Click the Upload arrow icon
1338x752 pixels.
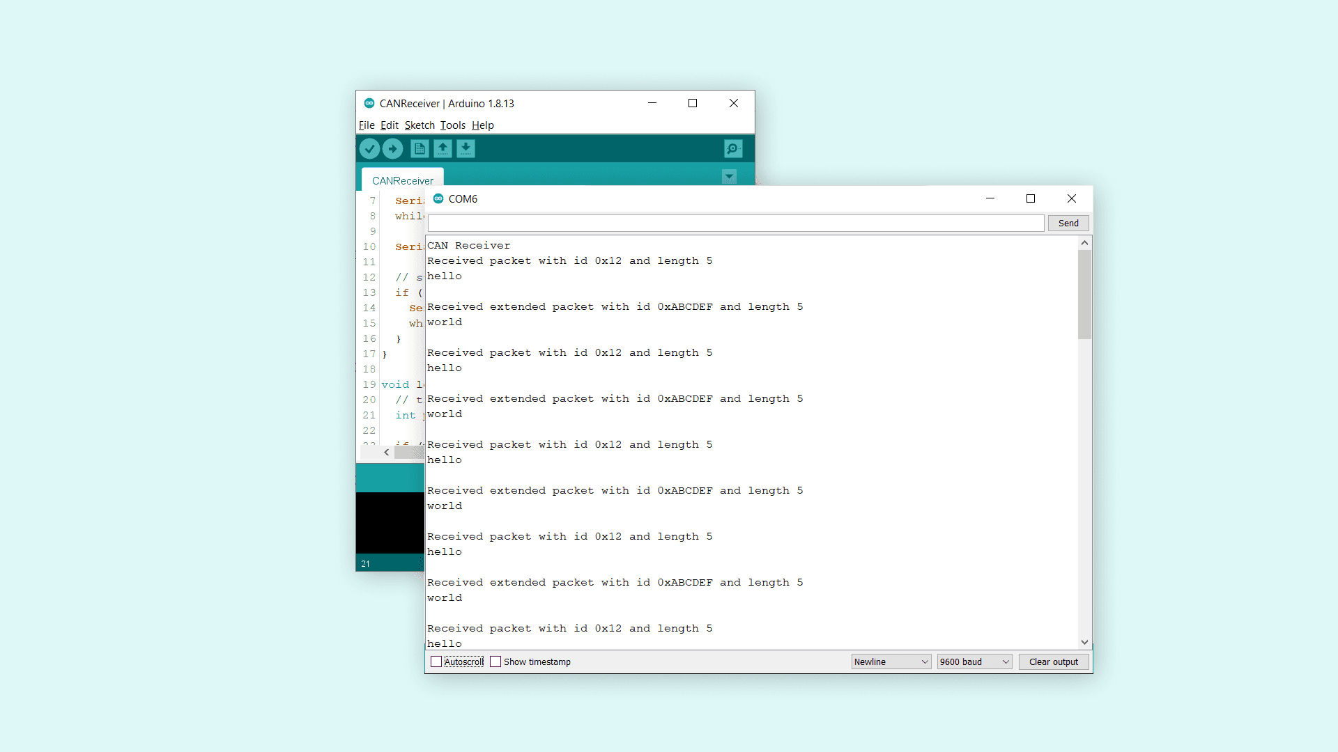coord(393,148)
